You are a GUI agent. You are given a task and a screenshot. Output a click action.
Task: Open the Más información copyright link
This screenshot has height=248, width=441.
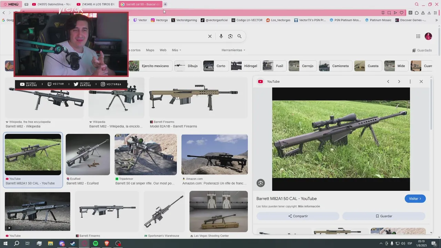pos(309,206)
